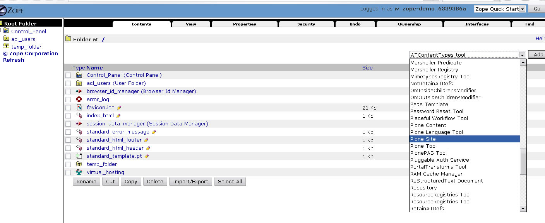Click the favicon.ico image icon

79,108
